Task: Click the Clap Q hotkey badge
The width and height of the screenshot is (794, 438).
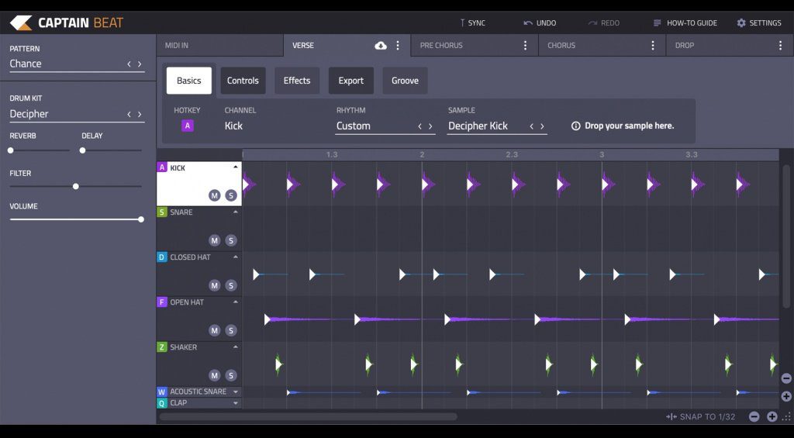Action: tap(162, 403)
